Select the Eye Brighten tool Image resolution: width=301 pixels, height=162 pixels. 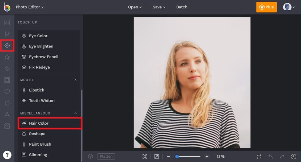coord(49,46)
